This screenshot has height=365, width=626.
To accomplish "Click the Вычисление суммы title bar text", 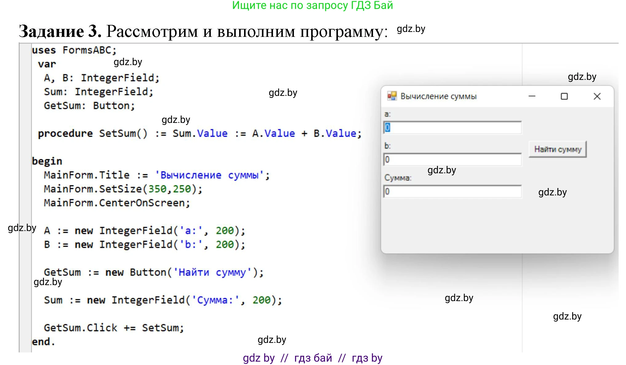I will pos(438,96).
